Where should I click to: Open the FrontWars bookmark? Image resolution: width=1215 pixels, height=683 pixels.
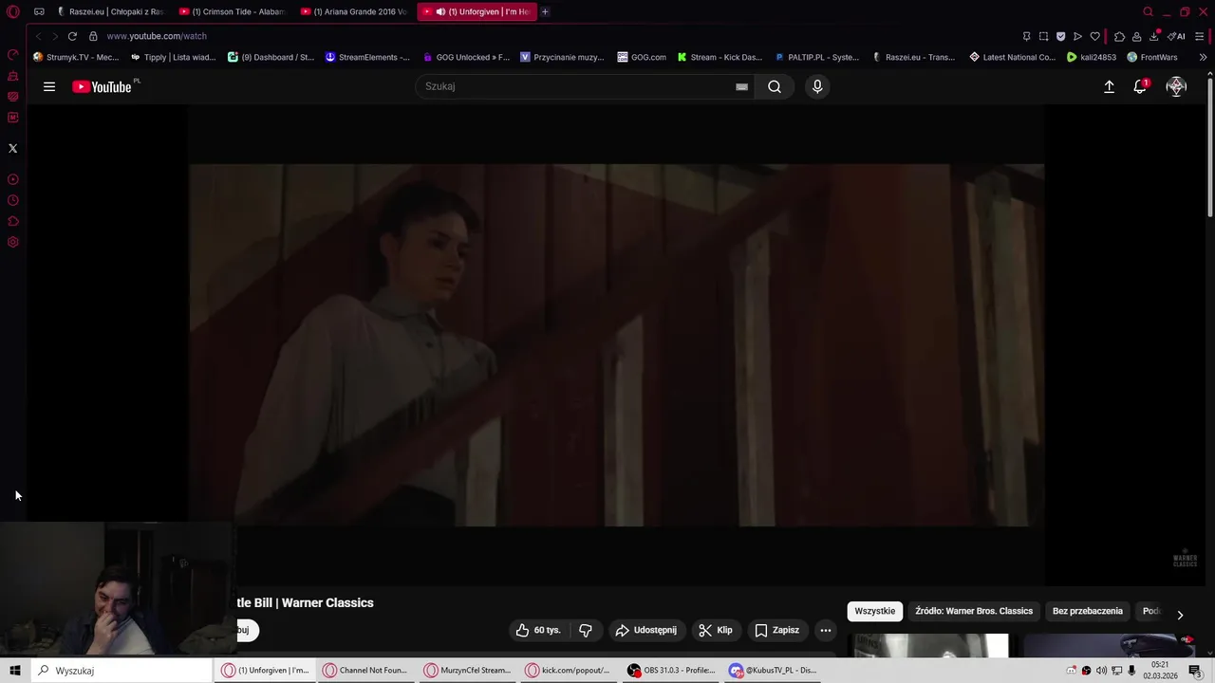coord(1152,57)
